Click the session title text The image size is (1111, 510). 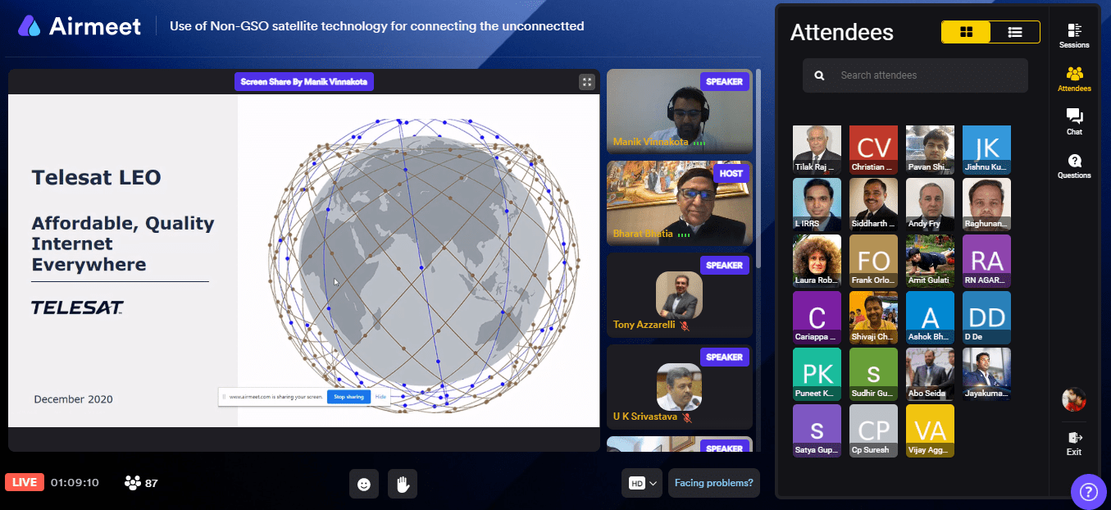point(377,26)
